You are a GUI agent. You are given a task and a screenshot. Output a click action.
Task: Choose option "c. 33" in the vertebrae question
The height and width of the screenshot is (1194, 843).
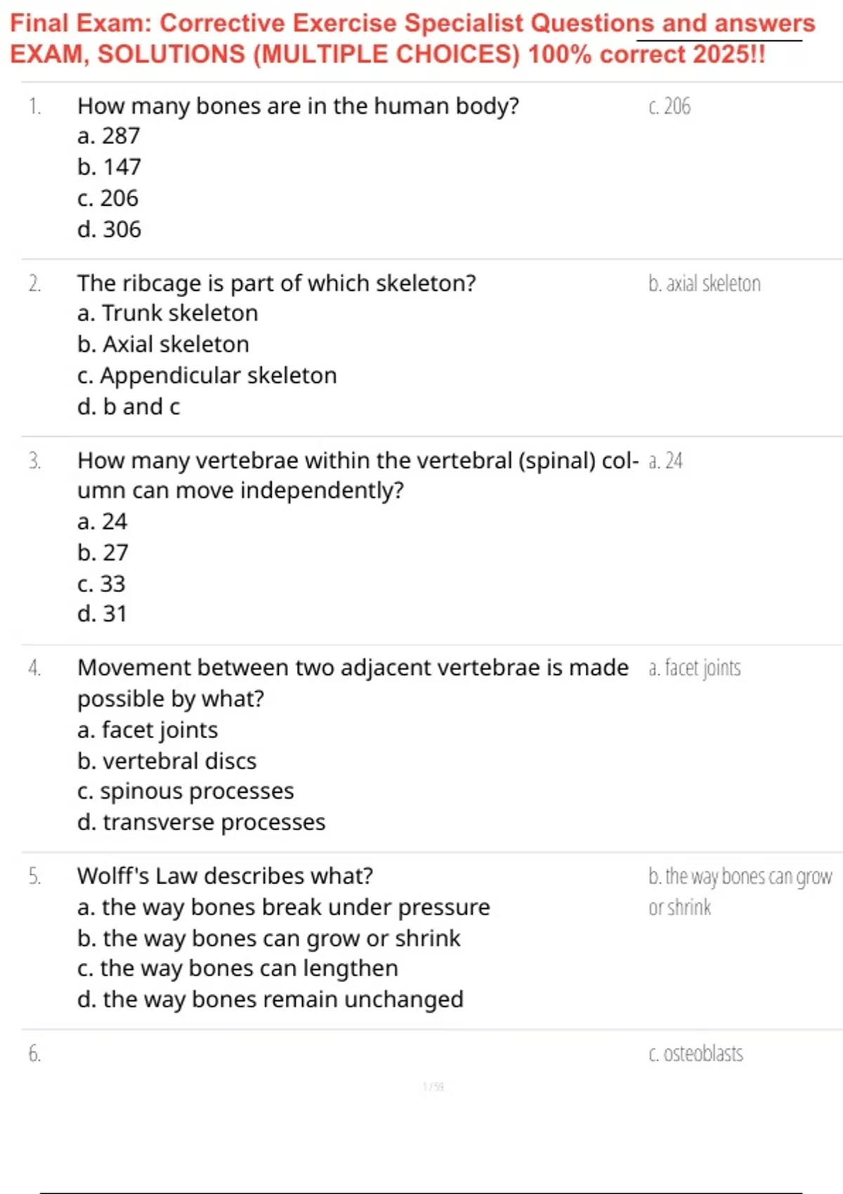(x=102, y=583)
